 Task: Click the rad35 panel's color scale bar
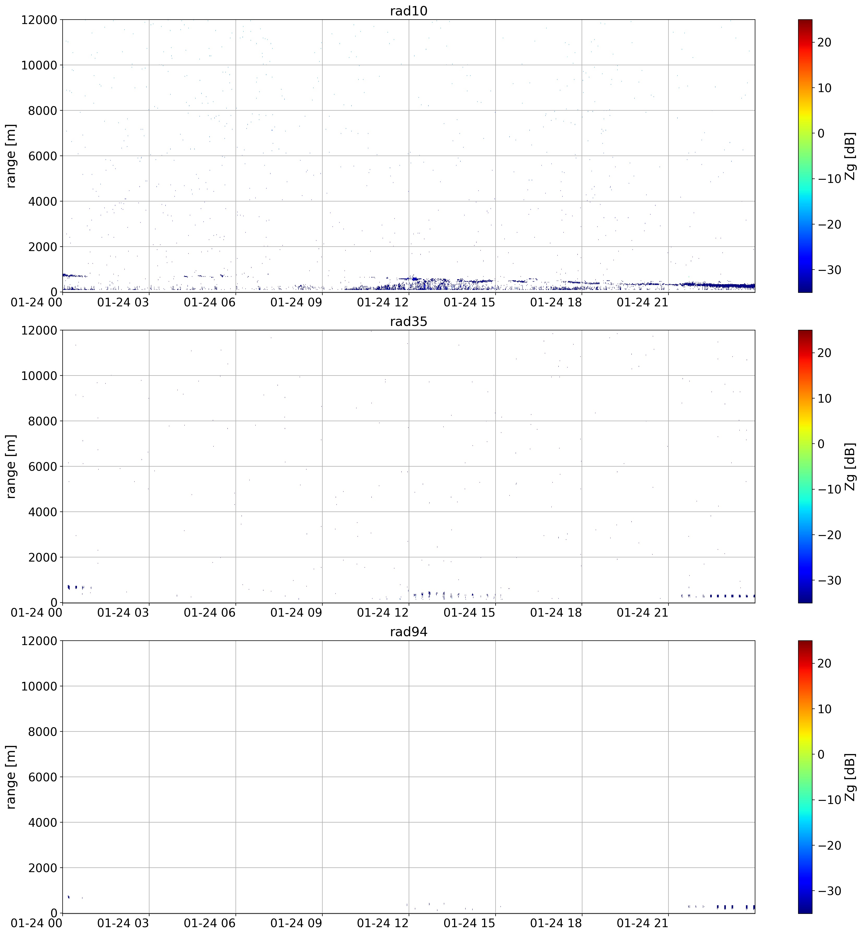pos(805,466)
